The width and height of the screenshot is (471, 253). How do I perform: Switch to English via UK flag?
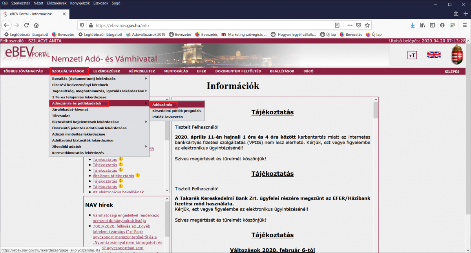(434, 55)
